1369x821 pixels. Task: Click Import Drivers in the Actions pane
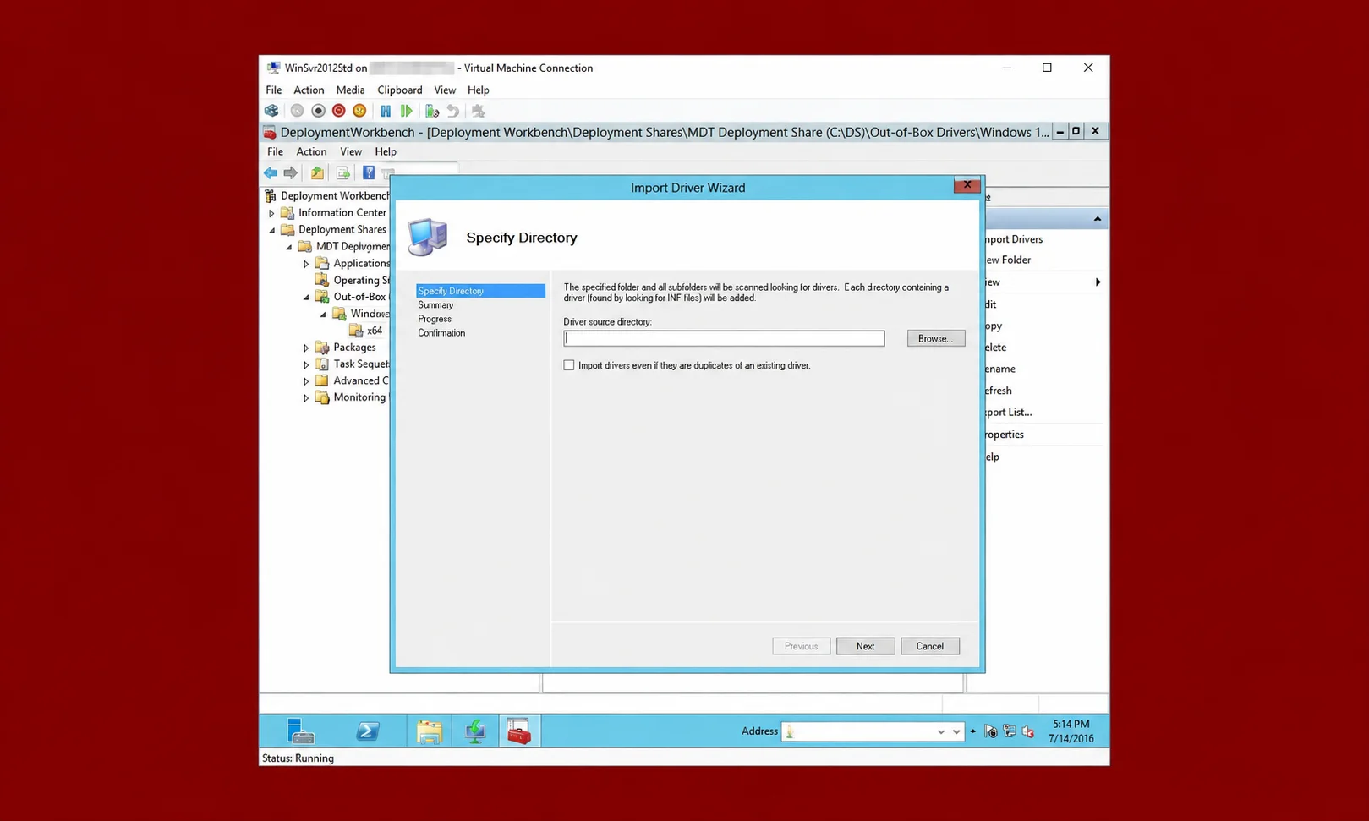click(x=1013, y=239)
